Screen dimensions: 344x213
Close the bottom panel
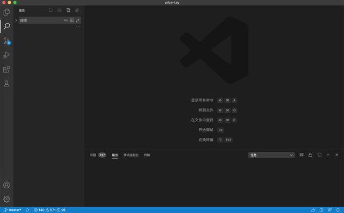[x=337, y=155]
